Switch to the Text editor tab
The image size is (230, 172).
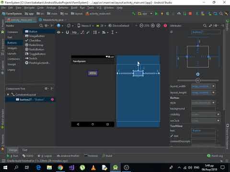(x=25, y=150)
